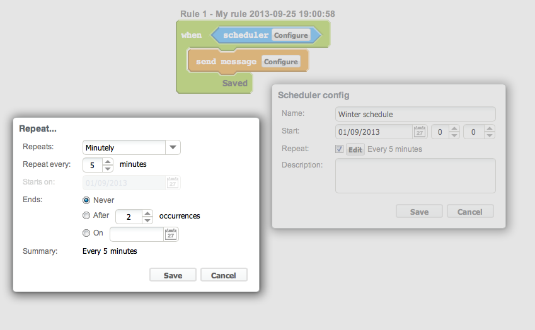Image resolution: width=535 pixels, height=330 pixels.
Task: Toggle the Repeat checkbox in Scheduler config
Action: 339,149
